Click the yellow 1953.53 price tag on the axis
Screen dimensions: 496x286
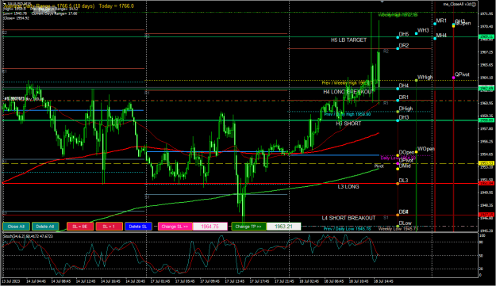click(x=486, y=163)
